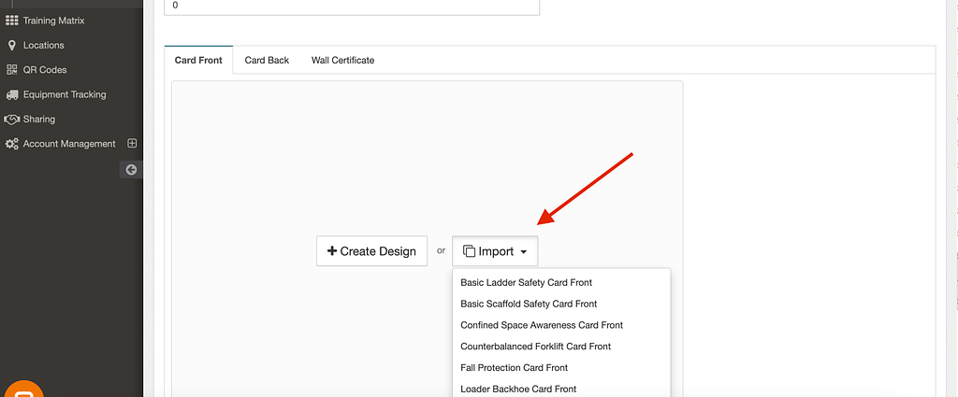Select the Card Front tab
The image size is (958, 397).
pyautogui.click(x=198, y=61)
